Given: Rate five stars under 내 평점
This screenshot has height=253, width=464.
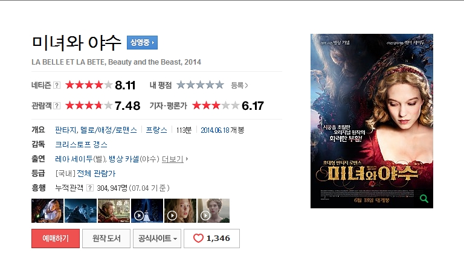Looking at the screenshot, I should coord(219,85).
